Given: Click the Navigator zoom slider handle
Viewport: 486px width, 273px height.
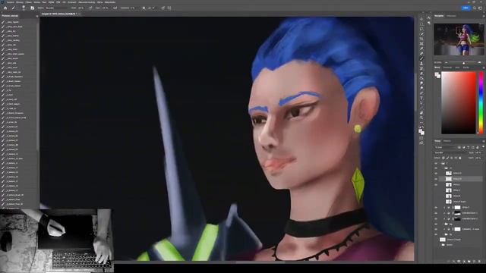Looking at the screenshot, I should pos(464,63).
